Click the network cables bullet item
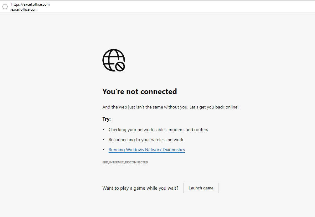This screenshot has height=217, width=315. [x=158, y=130]
